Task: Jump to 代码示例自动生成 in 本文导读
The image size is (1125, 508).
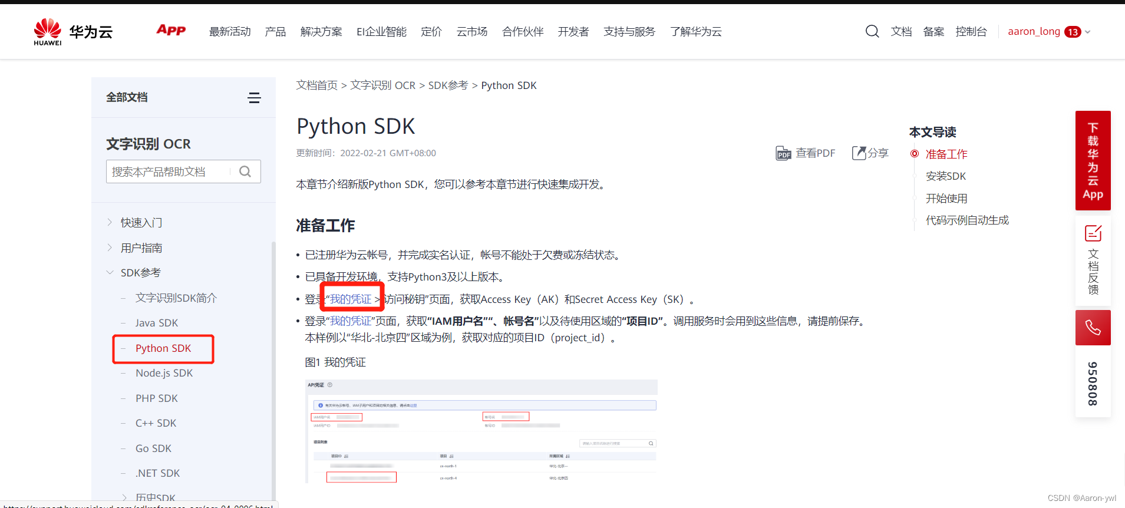Action: click(x=967, y=220)
